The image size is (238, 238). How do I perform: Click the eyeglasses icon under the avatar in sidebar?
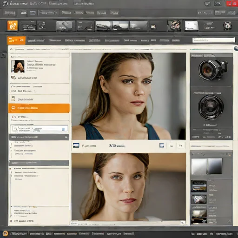pos(13,78)
